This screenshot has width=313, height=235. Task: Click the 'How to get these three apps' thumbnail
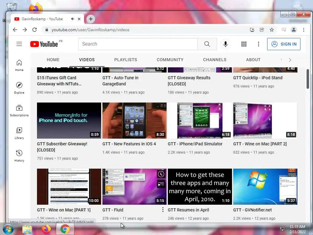pos(200,187)
